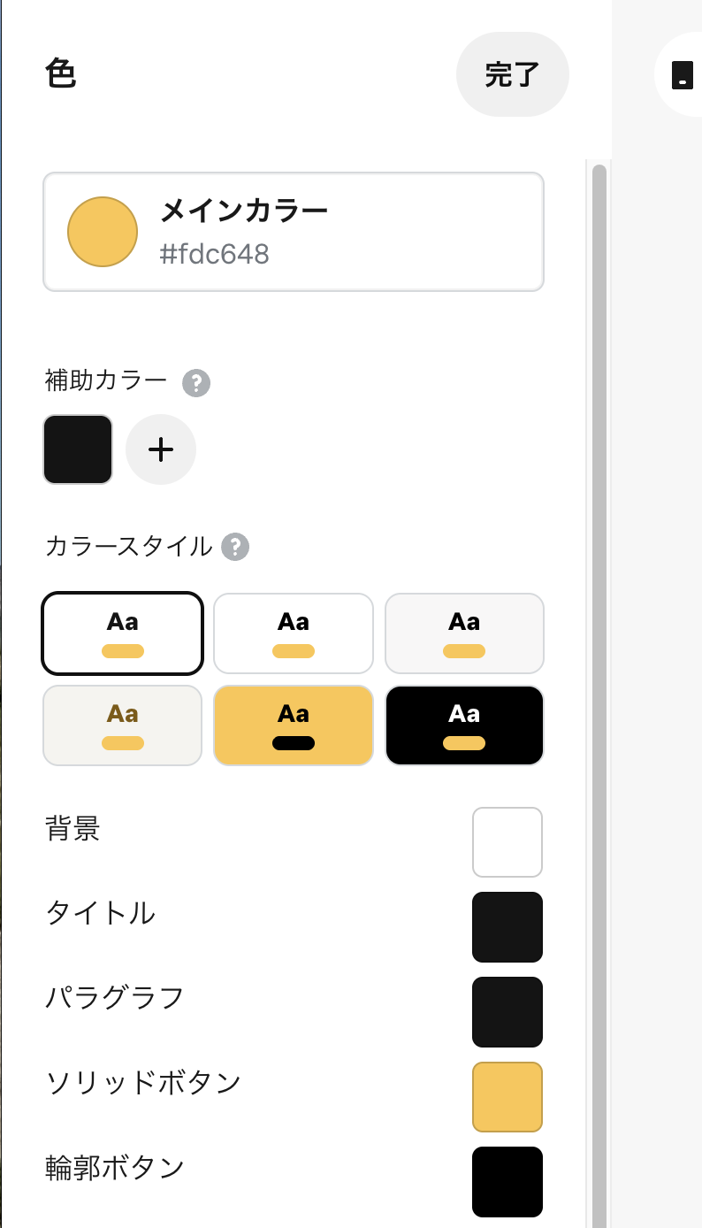702x1228 pixels.
Task: Change the 背景 white color swatch
Action: (x=507, y=841)
